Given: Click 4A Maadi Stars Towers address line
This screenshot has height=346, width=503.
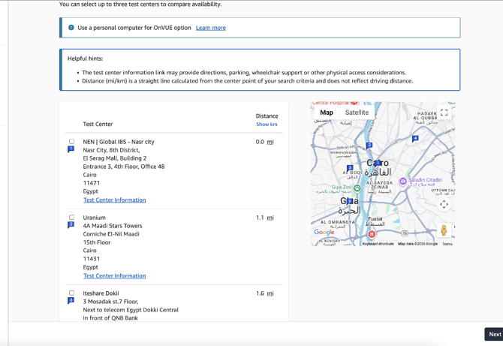Looking at the screenshot, I should coord(113,226).
